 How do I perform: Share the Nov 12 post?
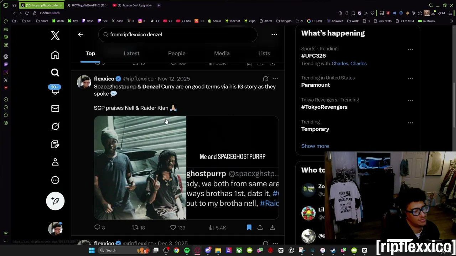tap(260, 228)
